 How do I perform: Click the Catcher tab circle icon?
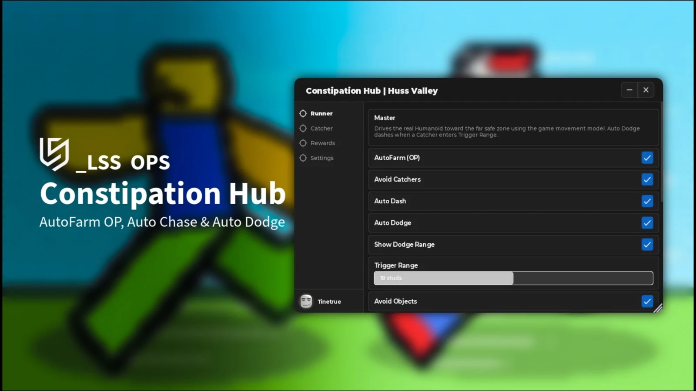pos(303,129)
